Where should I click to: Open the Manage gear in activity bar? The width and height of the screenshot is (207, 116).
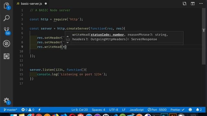(x=6, y=101)
